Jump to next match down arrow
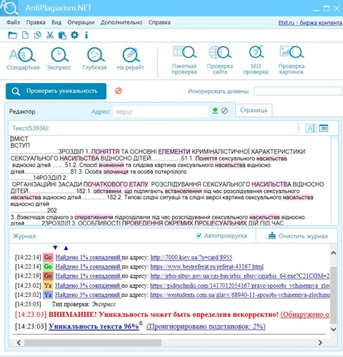Image resolution: width=343 pixels, height=357 pixels. [55, 248]
